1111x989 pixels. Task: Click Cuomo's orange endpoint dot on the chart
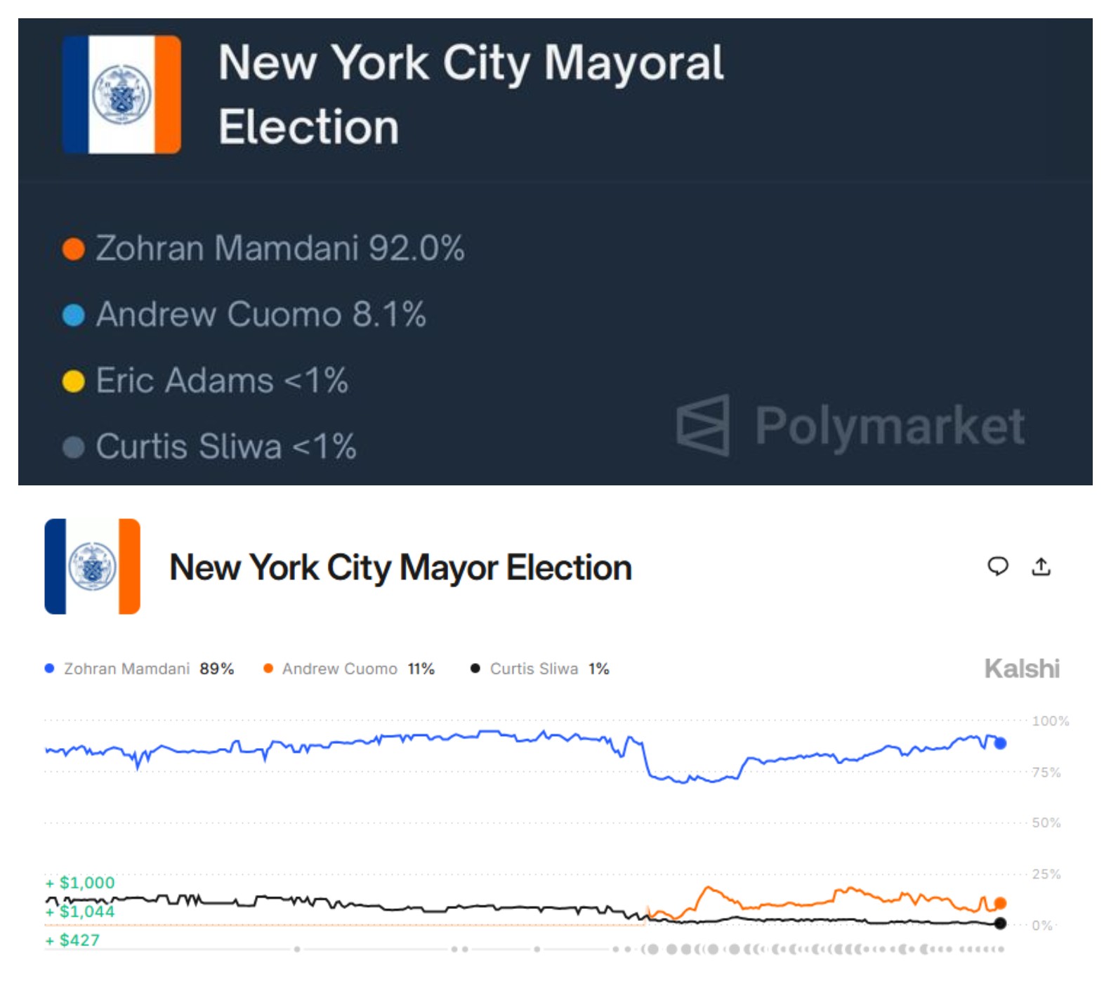pyautogui.click(x=1000, y=903)
